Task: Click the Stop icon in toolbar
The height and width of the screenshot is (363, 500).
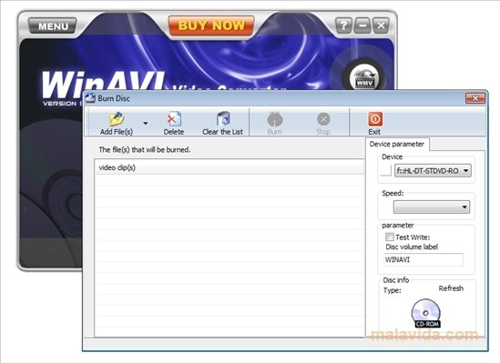Action: coord(323,119)
